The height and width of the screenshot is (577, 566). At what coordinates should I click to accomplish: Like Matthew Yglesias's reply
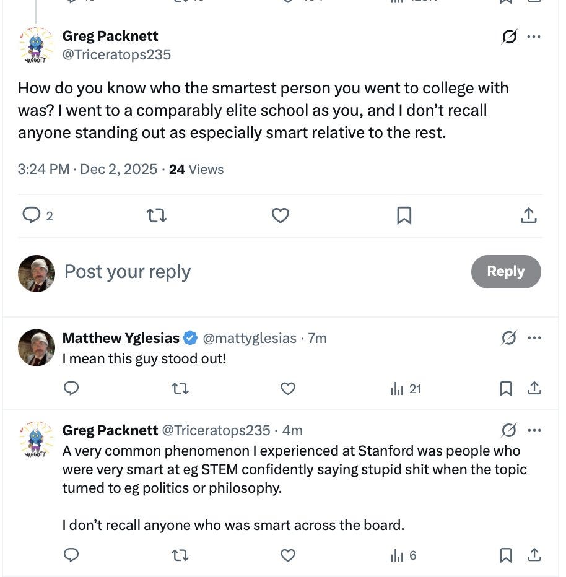(288, 389)
